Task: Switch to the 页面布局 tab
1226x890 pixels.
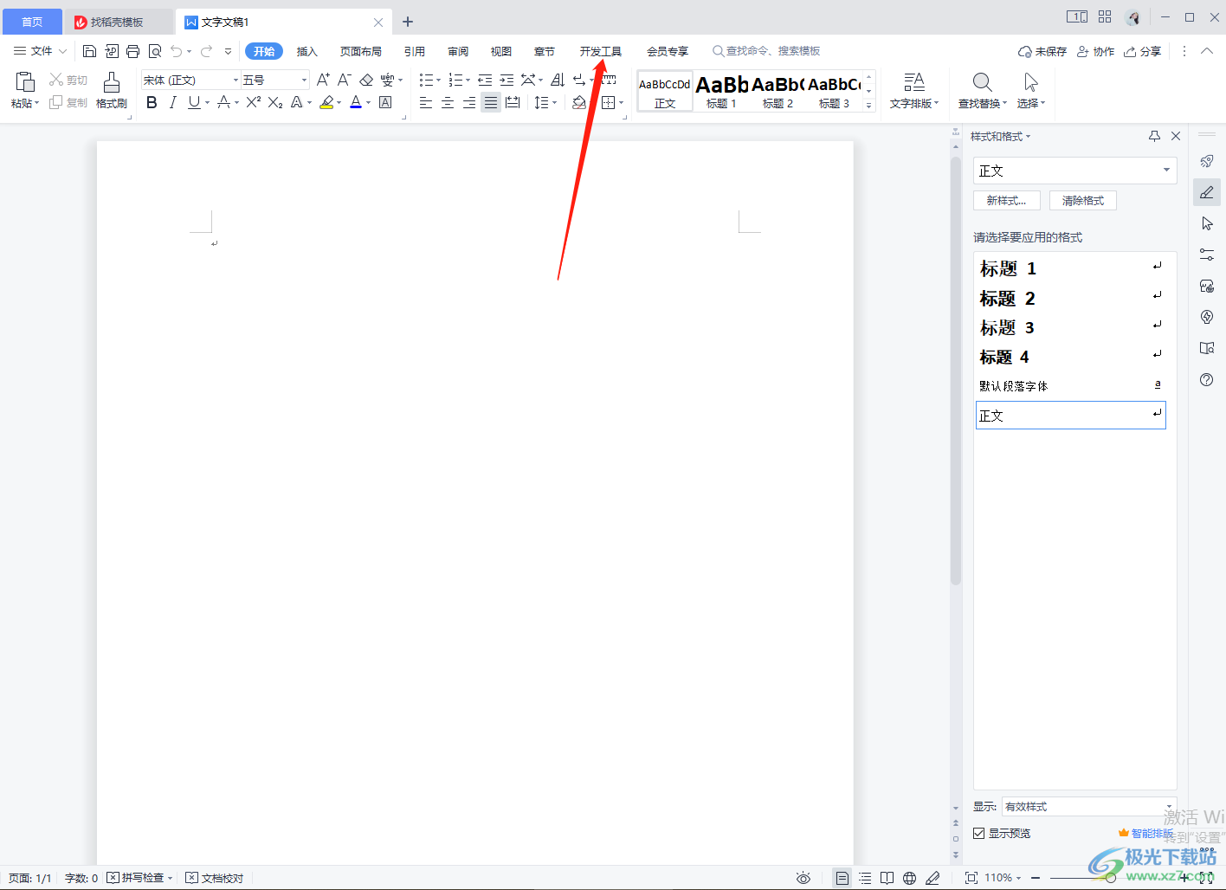Action: click(x=361, y=51)
